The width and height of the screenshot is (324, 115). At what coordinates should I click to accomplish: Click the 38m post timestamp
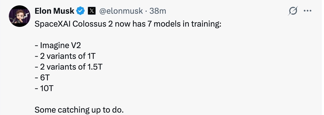(158, 11)
